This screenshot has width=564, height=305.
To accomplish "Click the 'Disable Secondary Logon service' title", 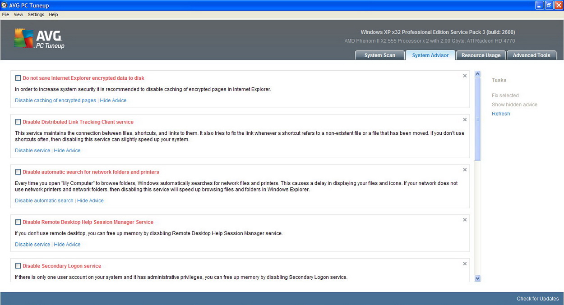I will (62, 266).
